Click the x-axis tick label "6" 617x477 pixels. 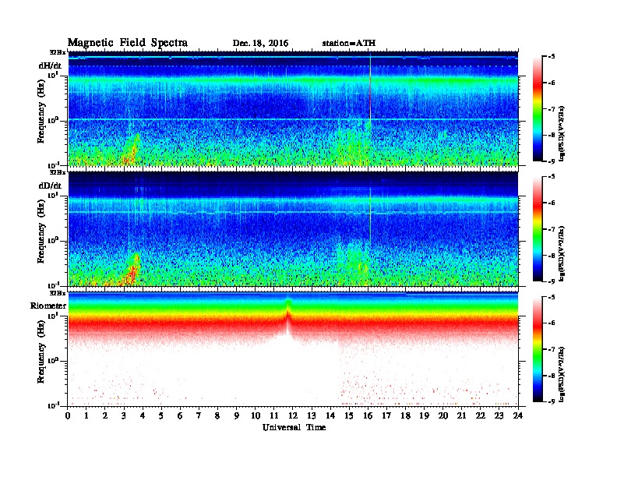point(180,415)
